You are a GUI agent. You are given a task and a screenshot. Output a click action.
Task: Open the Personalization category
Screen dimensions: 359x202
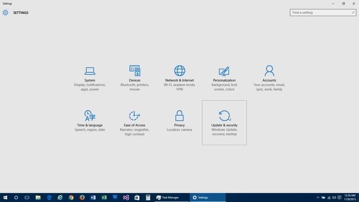coord(224,78)
